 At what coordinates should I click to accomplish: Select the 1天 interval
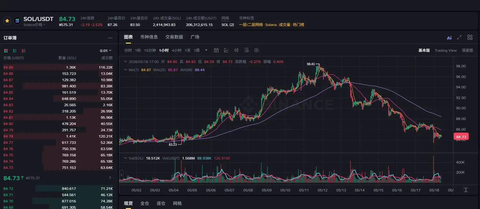188,50
